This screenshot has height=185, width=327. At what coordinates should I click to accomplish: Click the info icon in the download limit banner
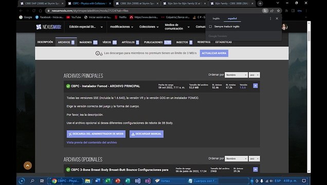click(x=97, y=53)
